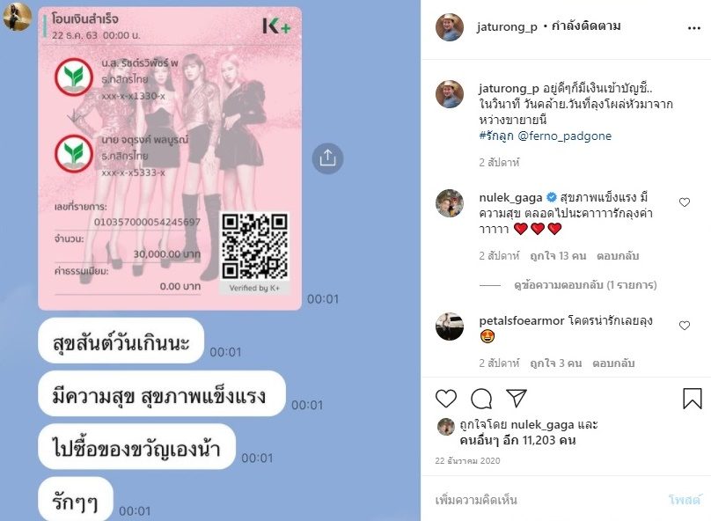Like the post with heart icon
The image size is (711, 521).
pyautogui.click(x=446, y=399)
